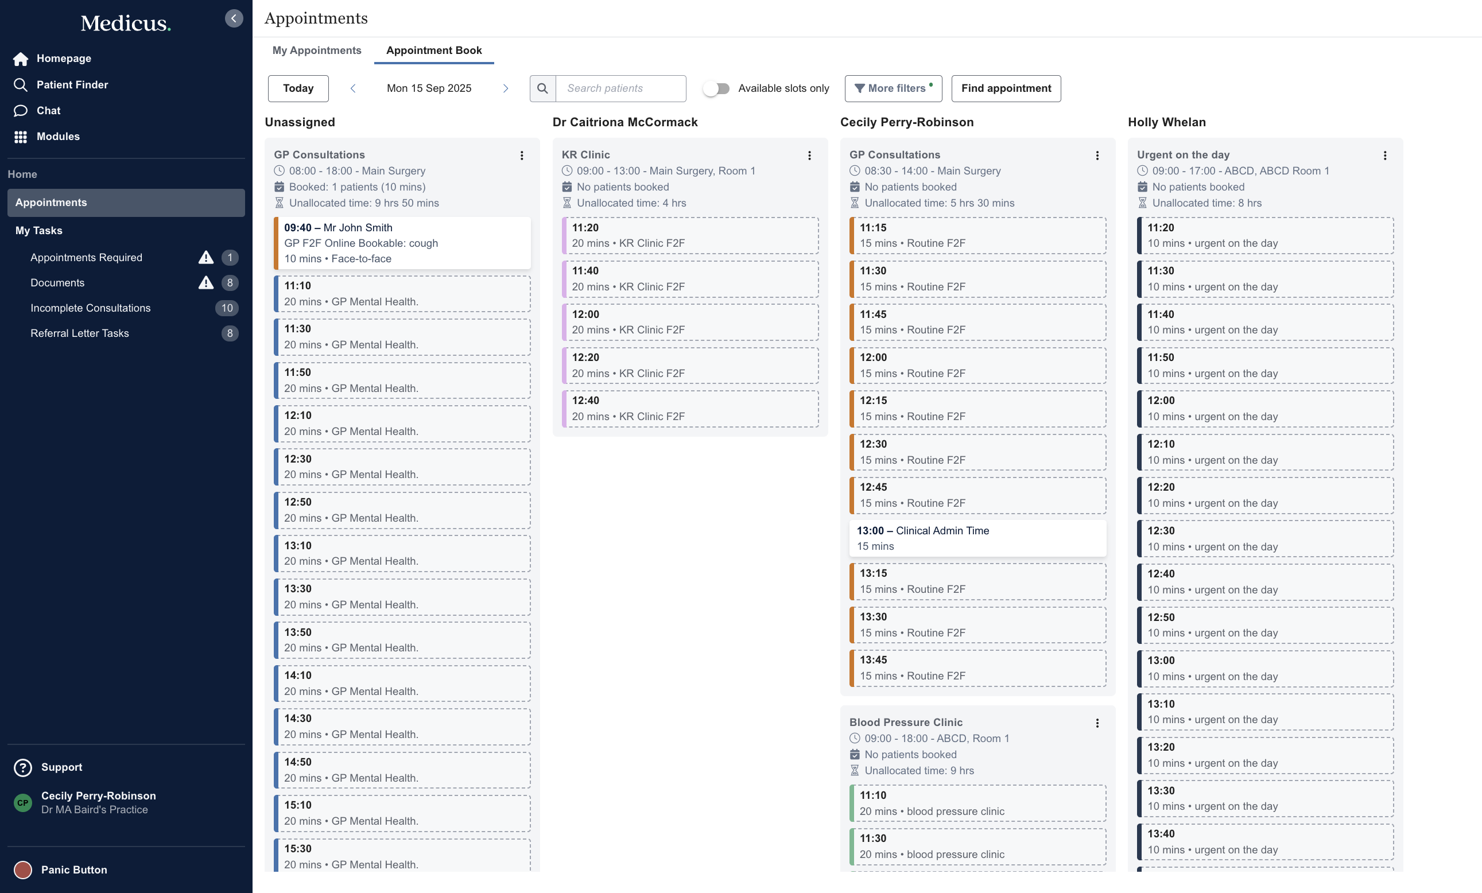This screenshot has height=893, width=1482.
Task: Click the clock icon in the KR Clinic session header
Action: (567, 171)
